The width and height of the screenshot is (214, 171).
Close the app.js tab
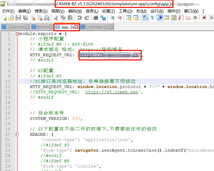(76, 27)
